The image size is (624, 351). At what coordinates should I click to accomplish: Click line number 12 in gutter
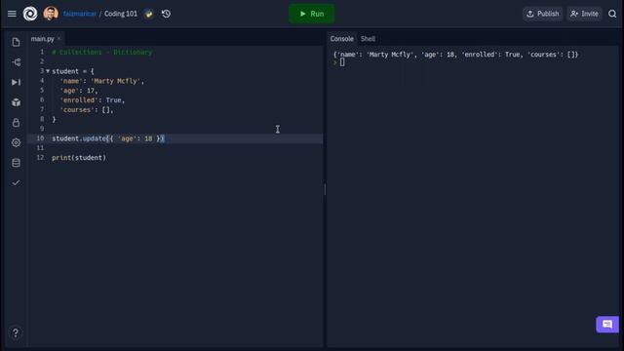click(40, 158)
